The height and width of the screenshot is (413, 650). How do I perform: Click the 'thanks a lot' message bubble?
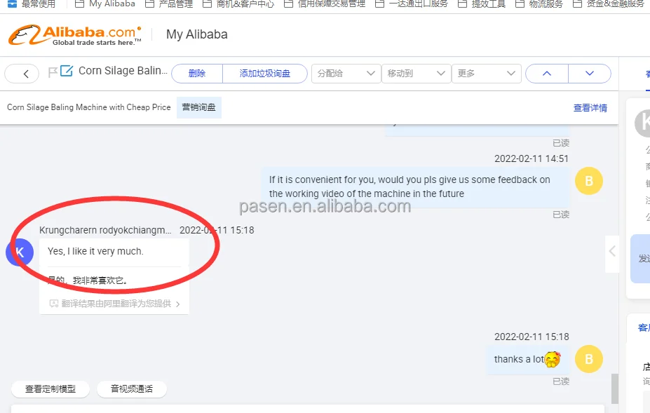[528, 360]
